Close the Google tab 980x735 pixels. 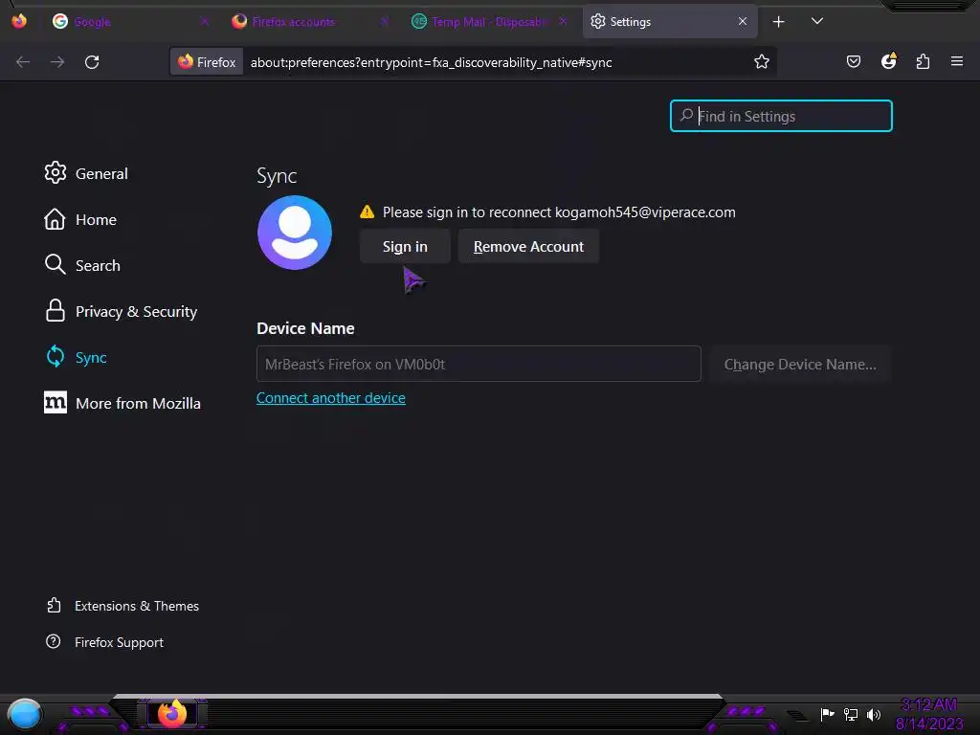205,22
